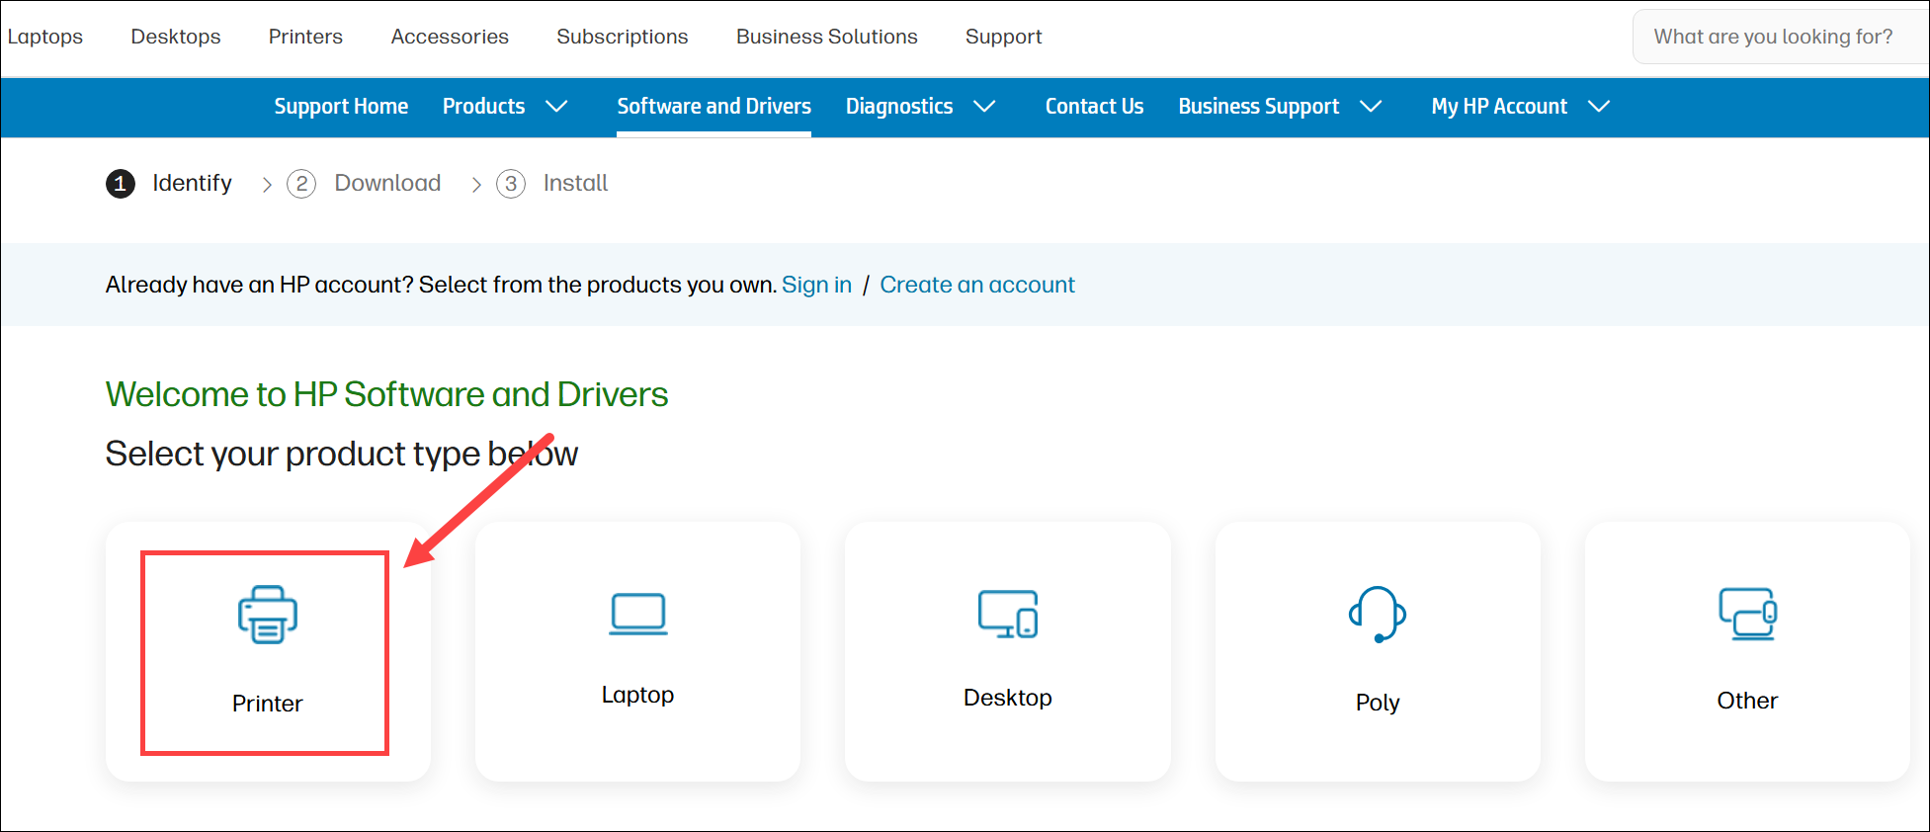1930x832 pixels.
Task: Open the Accessories top menu
Action: point(450,37)
